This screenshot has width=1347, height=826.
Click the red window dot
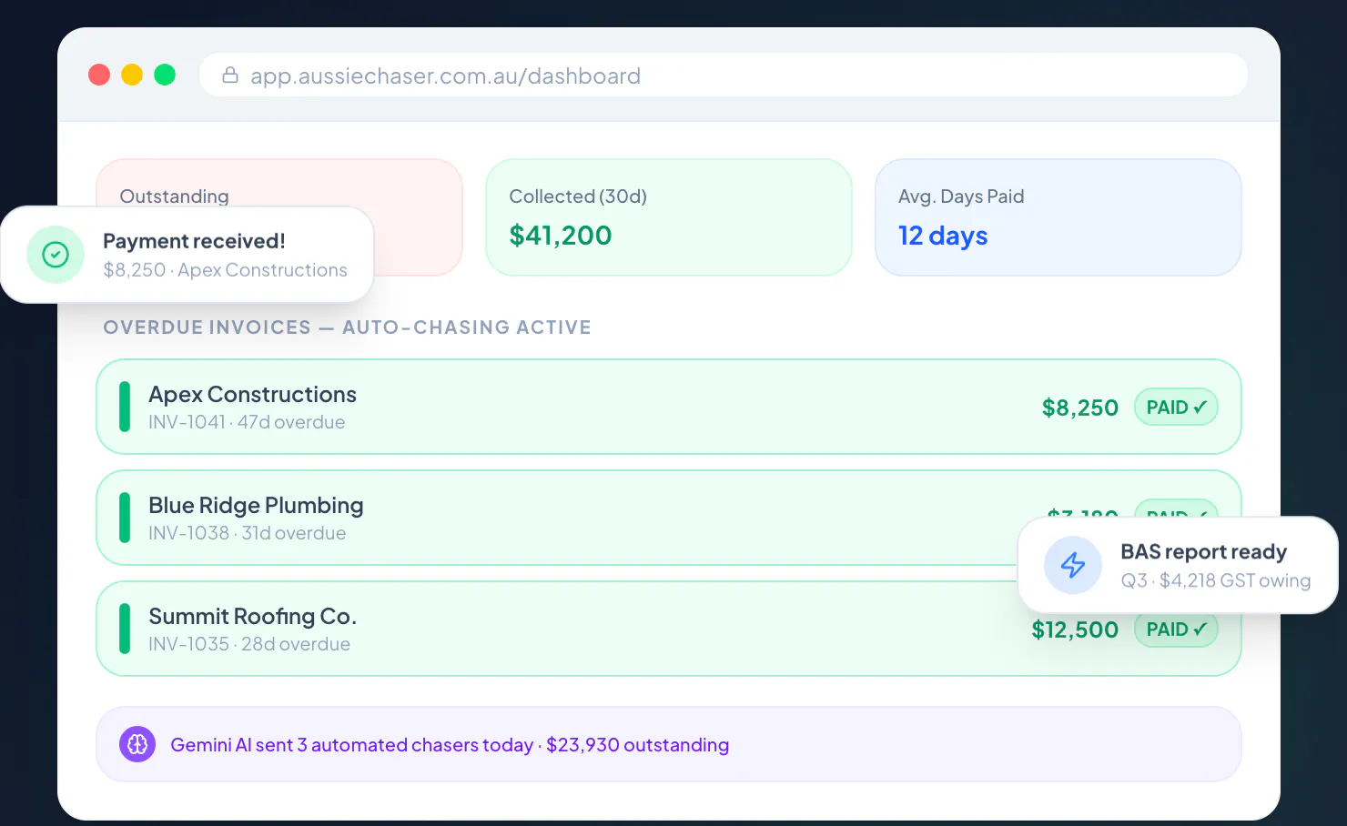[x=99, y=75]
